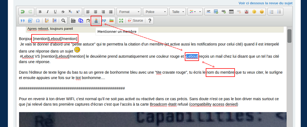Viewport: 307px width, 127px height.
Task: Switch editor to Source view
Action: click(136, 21)
